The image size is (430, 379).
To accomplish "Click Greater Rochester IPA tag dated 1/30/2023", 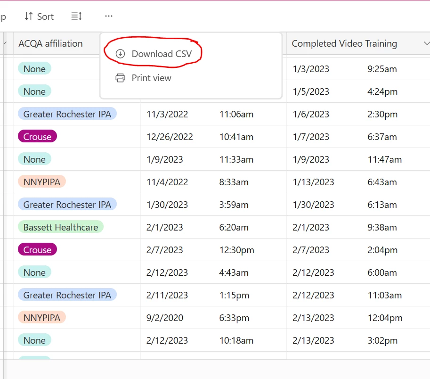I will point(67,205).
